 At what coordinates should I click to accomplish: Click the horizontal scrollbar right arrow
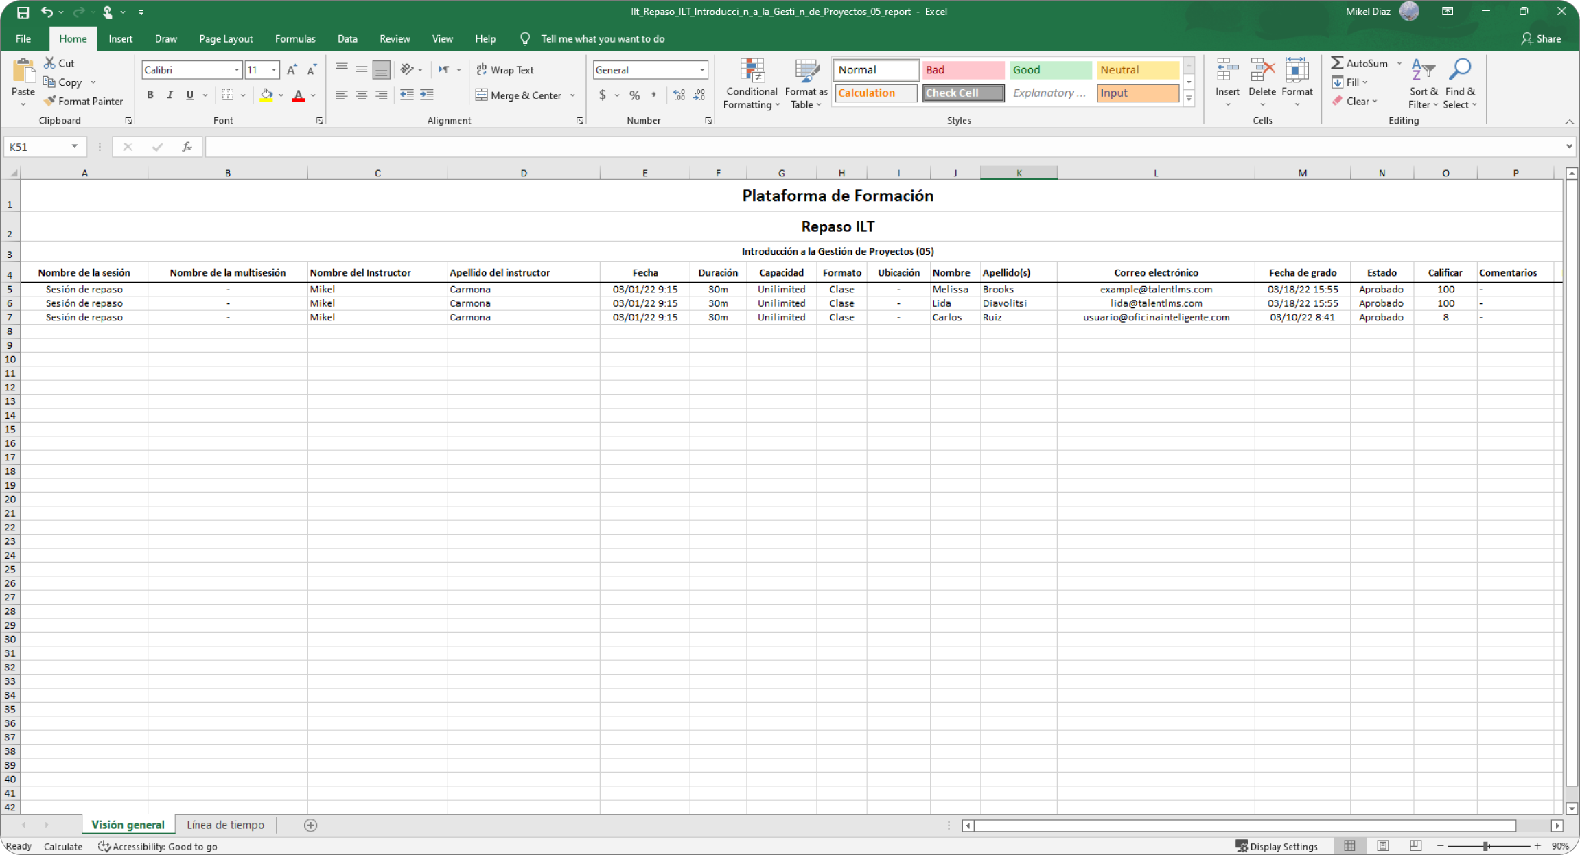(x=1557, y=825)
